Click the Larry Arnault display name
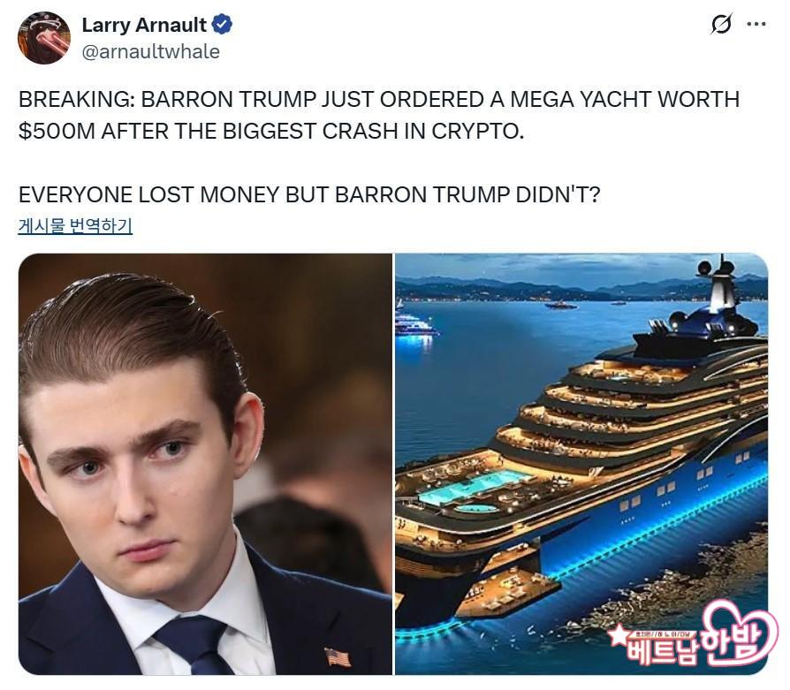Image resolution: width=790 pixels, height=690 pixels. coord(143,25)
